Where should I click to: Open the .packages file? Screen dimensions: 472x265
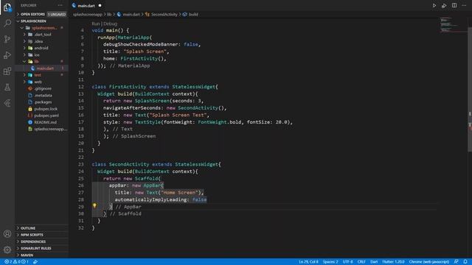pyautogui.click(x=42, y=102)
